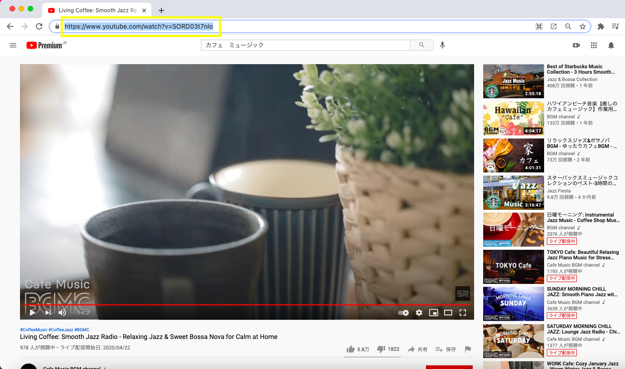Enter fullscreen with the fullscreen icon
The width and height of the screenshot is (625, 369).
463,313
